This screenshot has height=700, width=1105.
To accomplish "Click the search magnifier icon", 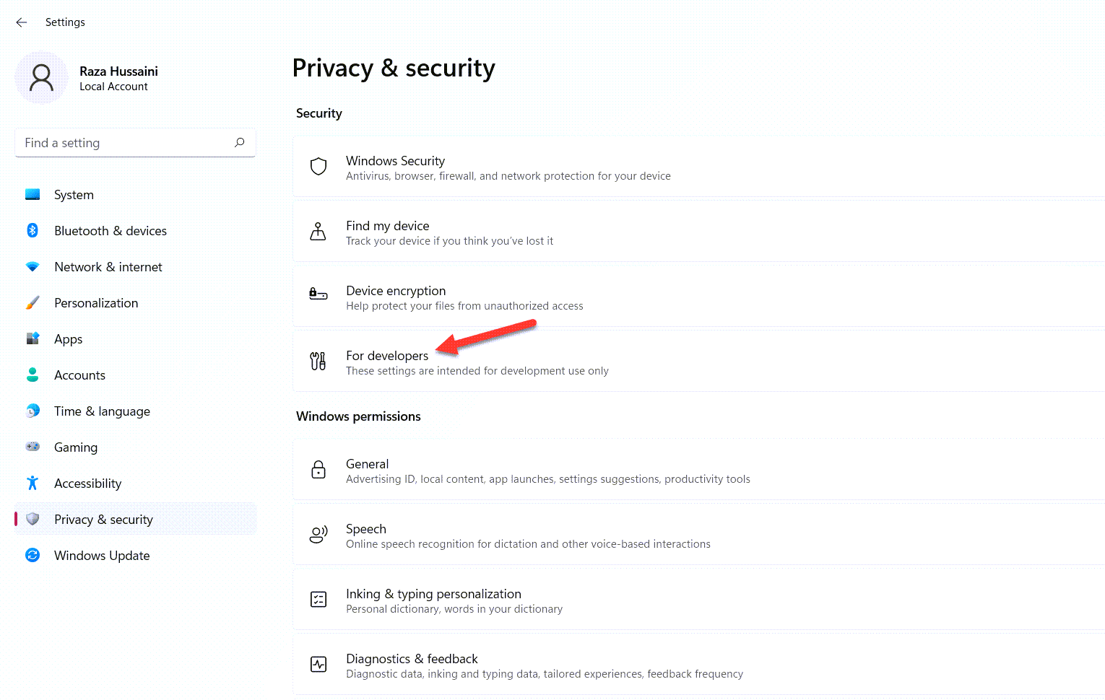I will pos(240,143).
